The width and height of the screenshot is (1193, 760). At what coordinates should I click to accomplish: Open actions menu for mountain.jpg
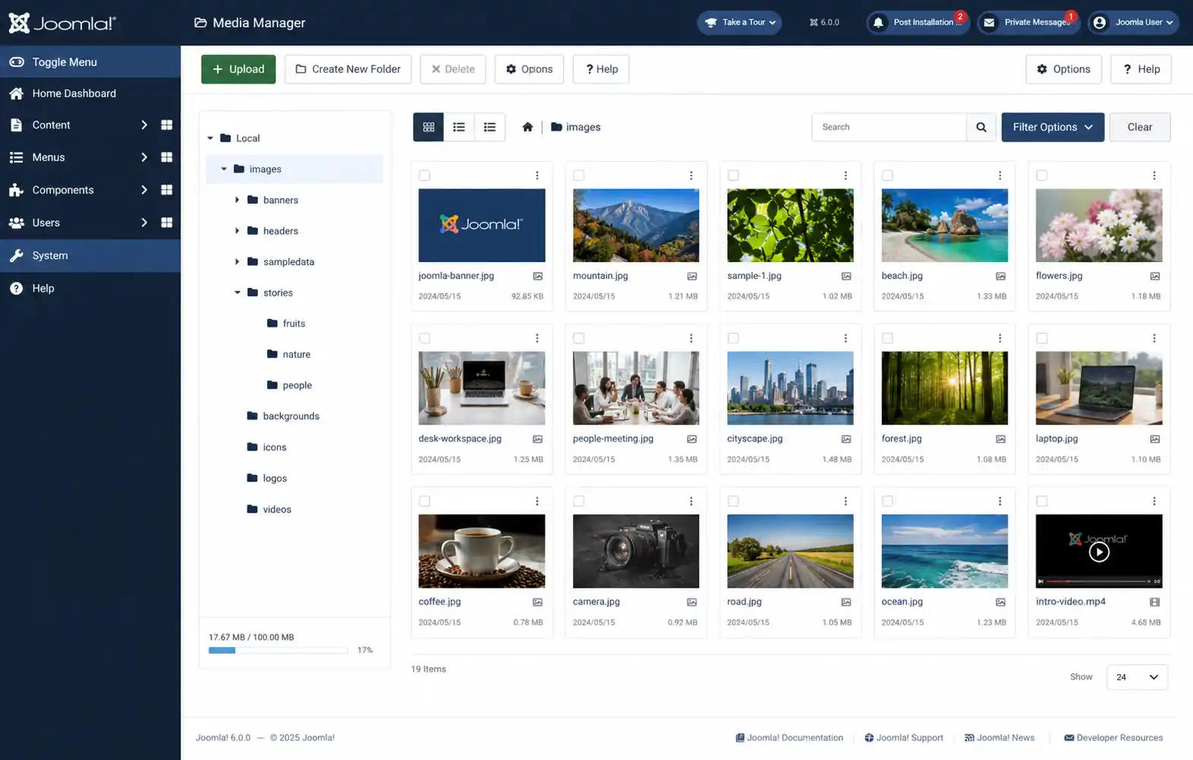click(x=691, y=175)
